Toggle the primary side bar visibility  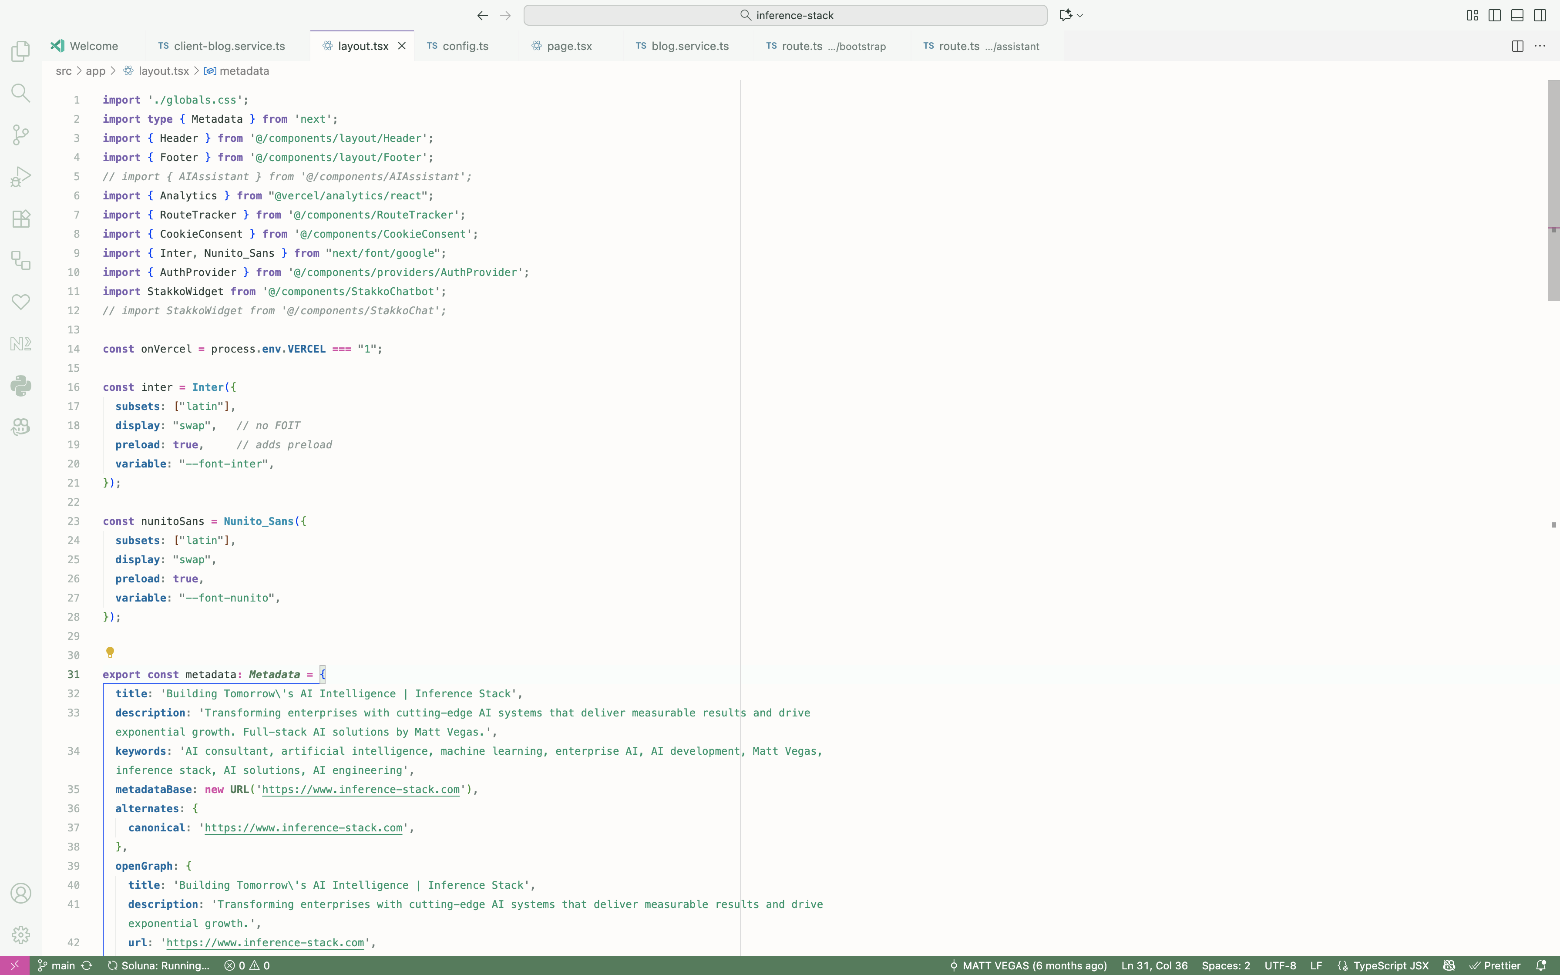(1495, 15)
